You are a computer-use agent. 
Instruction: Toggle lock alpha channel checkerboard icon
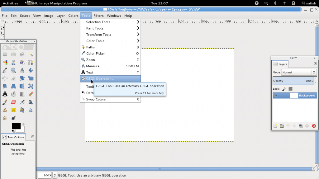coord(290,89)
